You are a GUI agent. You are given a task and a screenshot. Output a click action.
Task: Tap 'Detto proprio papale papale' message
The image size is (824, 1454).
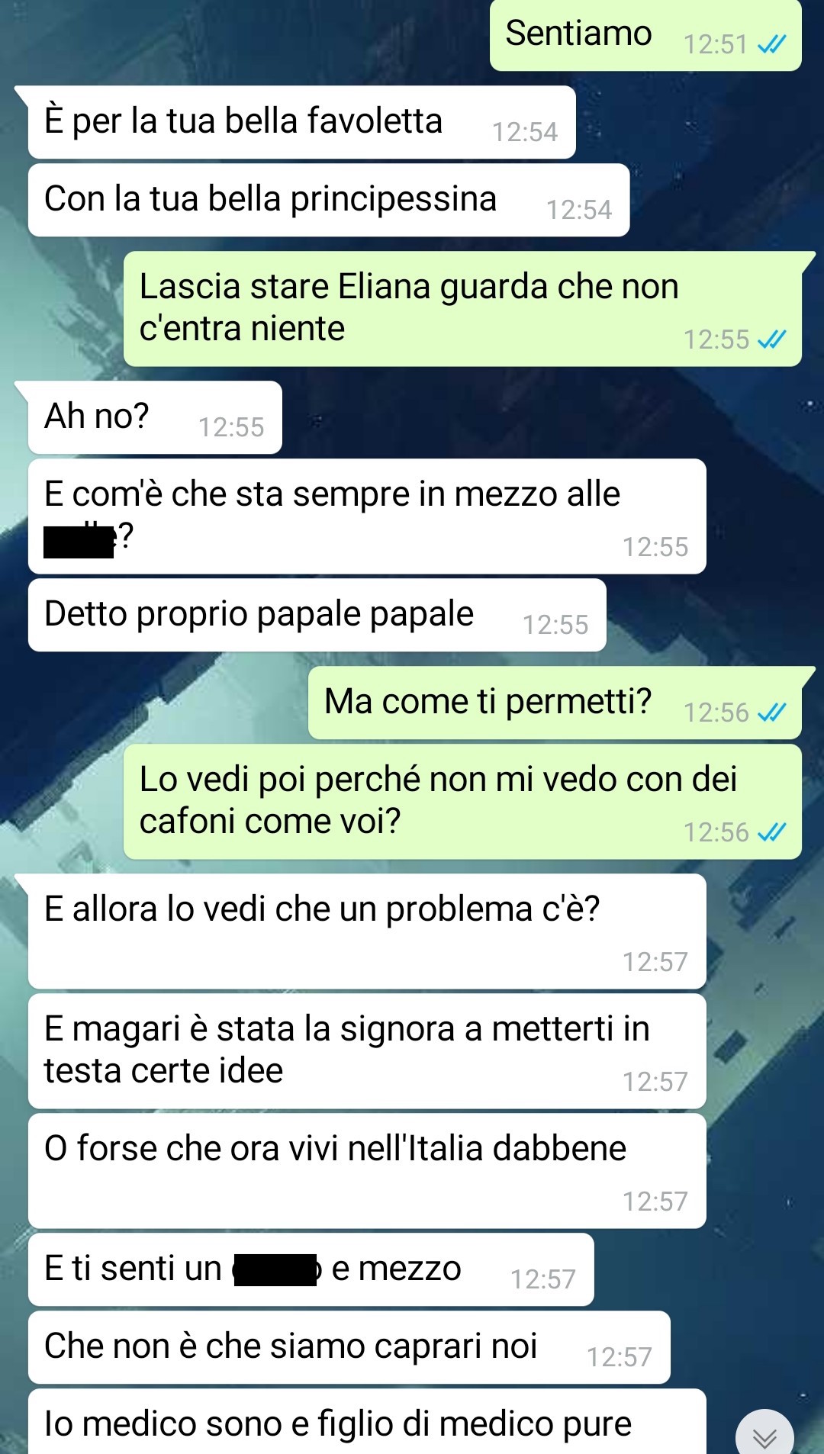coord(317,615)
